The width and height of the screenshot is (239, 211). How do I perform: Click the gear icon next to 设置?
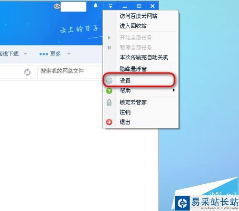109,81
